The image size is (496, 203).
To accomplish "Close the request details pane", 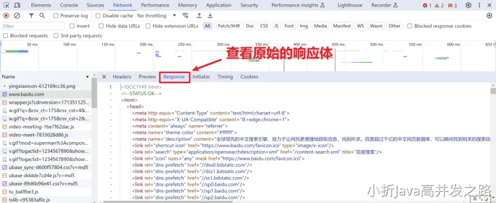I will 104,77.
